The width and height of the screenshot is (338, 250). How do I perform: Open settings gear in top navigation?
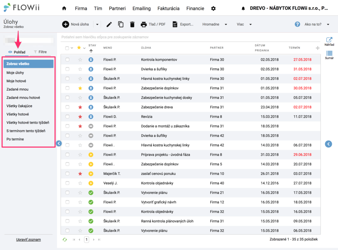[x=213, y=8]
